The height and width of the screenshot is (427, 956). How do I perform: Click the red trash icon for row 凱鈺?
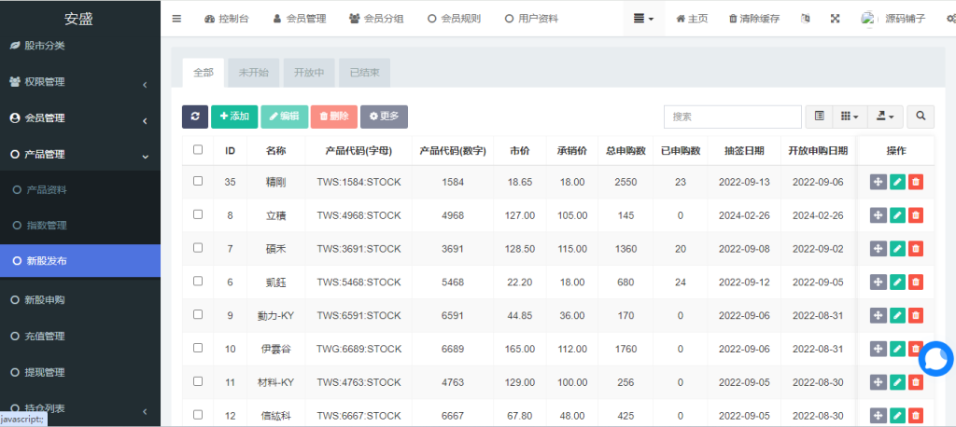pos(916,282)
